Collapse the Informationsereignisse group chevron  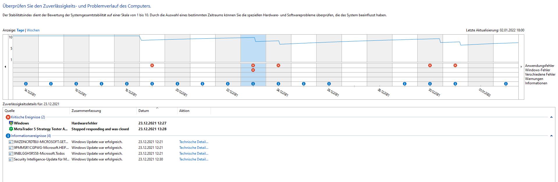(551, 136)
